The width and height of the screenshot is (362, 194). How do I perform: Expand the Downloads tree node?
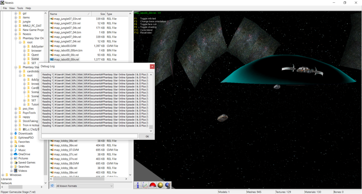[11, 133]
